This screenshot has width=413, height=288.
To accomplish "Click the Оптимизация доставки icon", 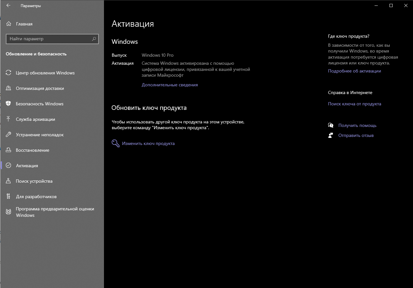I will 9,88.
